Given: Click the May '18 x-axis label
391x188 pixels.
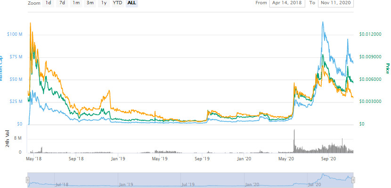Looking at the screenshot, I should pos(34,158).
